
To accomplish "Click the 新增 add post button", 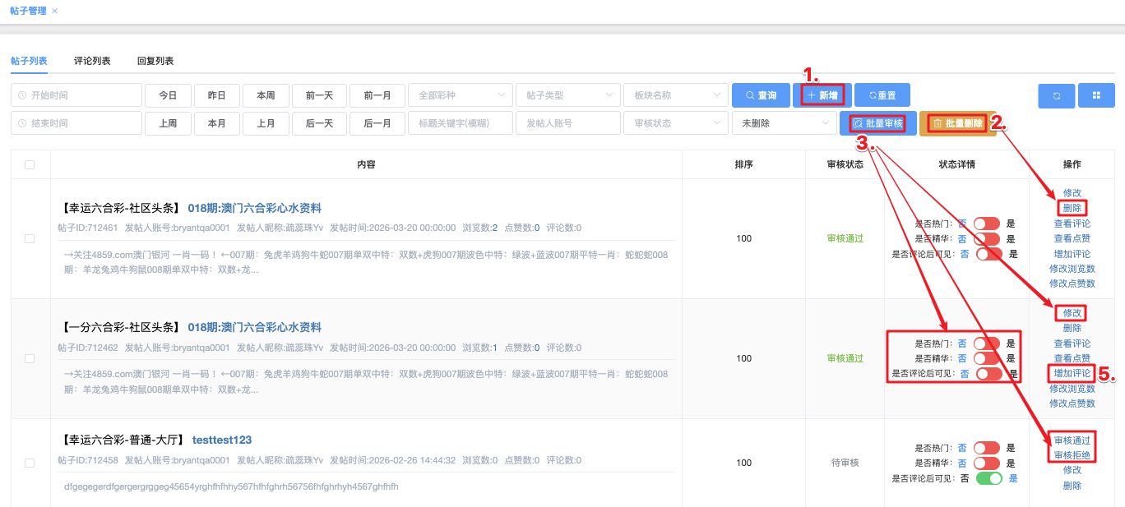I will click(822, 95).
